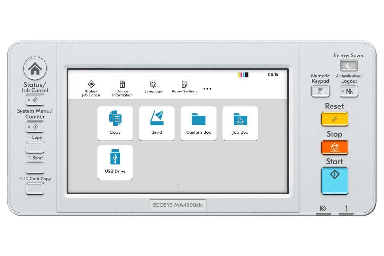The width and height of the screenshot is (384, 256).
Task: Open Status/Job Cancel on the touchscreen
Action: (91, 89)
